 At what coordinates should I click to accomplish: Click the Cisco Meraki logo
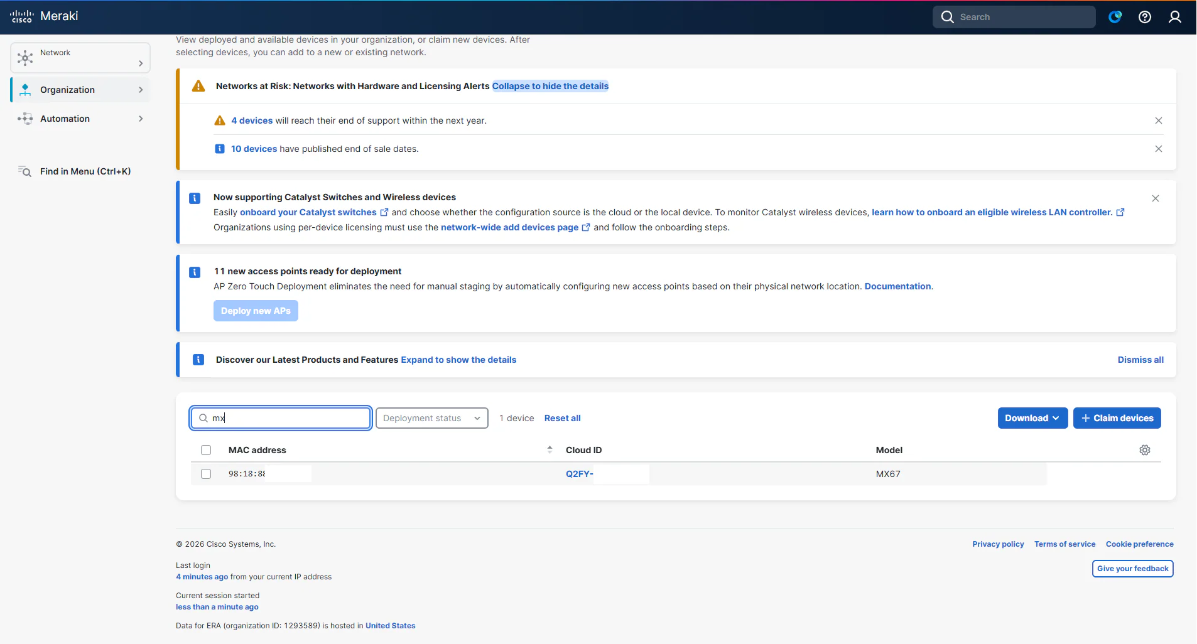point(44,16)
